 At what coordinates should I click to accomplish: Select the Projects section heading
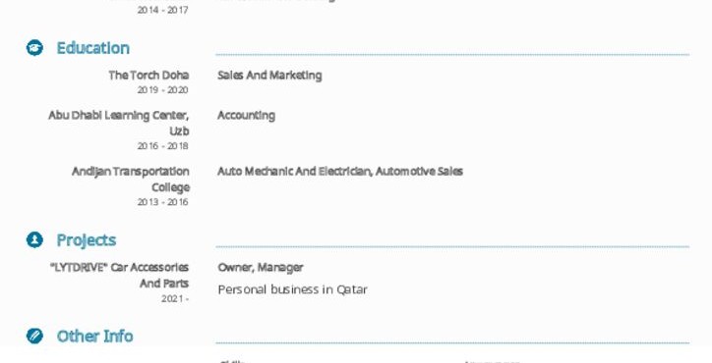[87, 240]
